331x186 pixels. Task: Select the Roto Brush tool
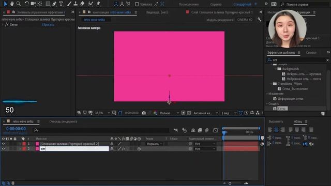click(x=91, y=4)
